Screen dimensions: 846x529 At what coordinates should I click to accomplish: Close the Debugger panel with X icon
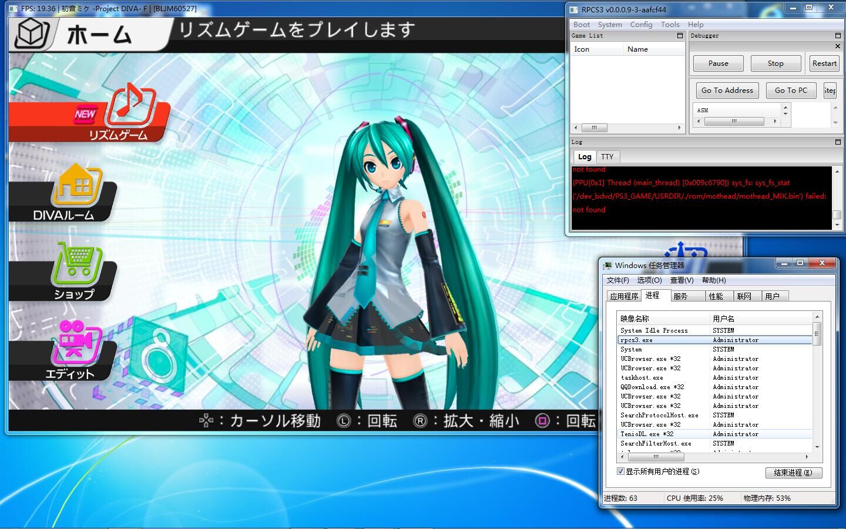(x=838, y=46)
